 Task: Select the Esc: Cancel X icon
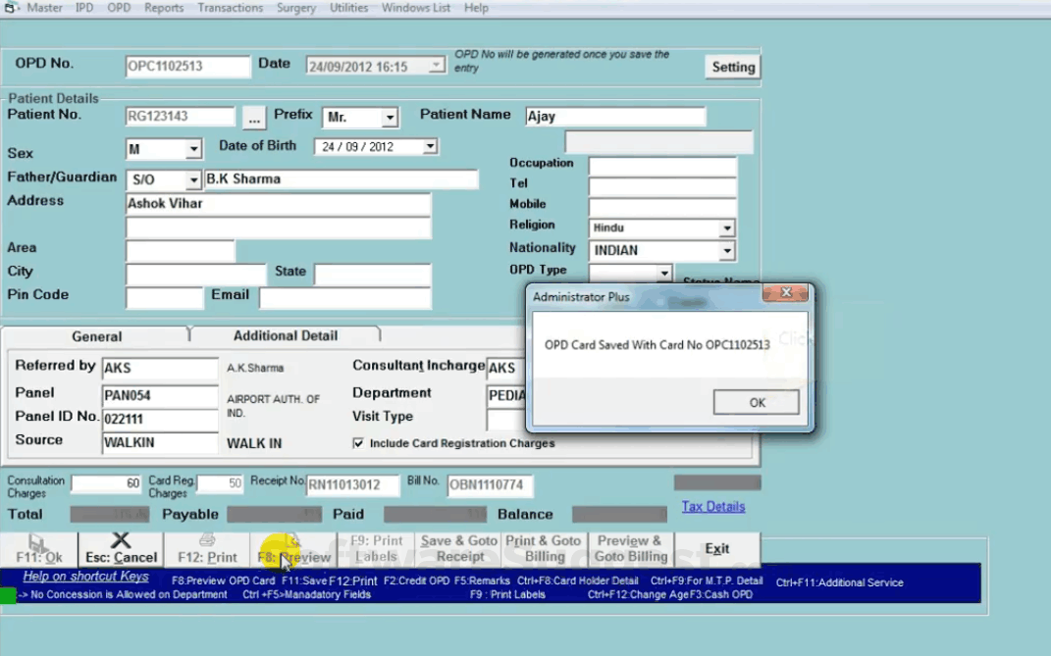tap(120, 548)
